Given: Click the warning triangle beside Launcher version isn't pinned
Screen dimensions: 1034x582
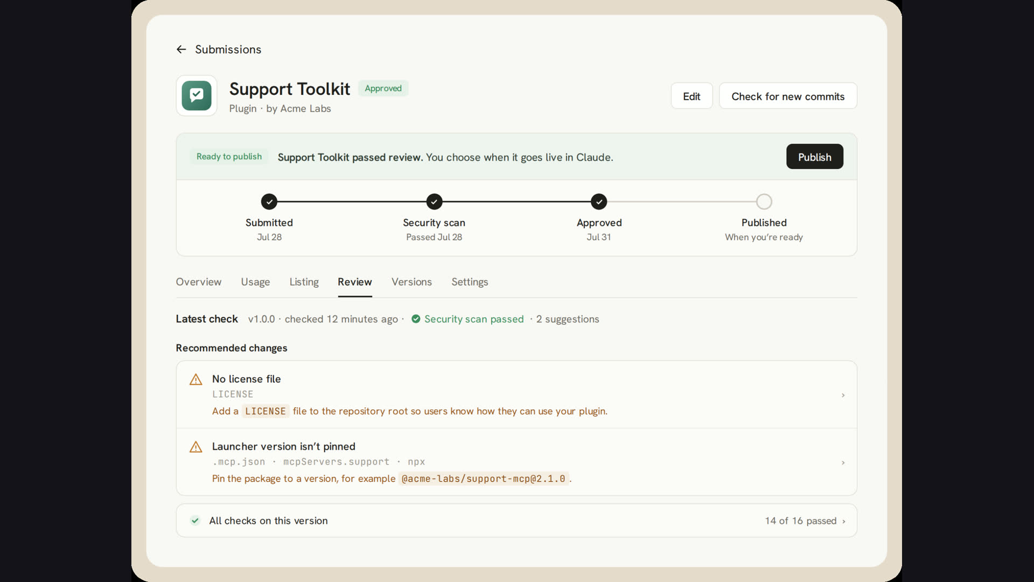Looking at the screenshot, I should coord(196,447).
